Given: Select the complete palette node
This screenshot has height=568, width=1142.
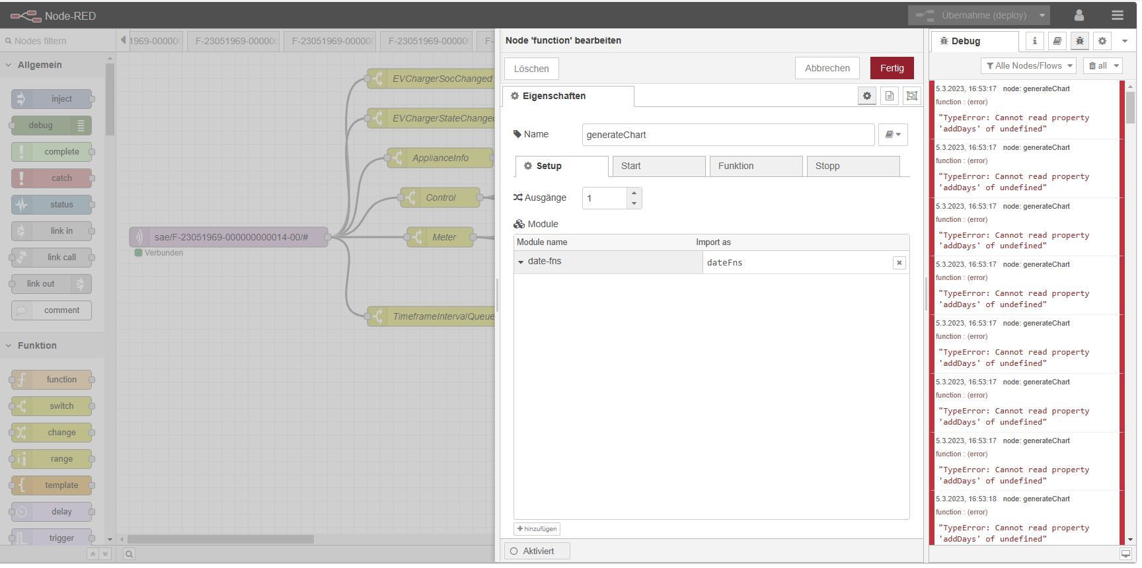Looking at the screenshot, I should [x=52, y=152].
